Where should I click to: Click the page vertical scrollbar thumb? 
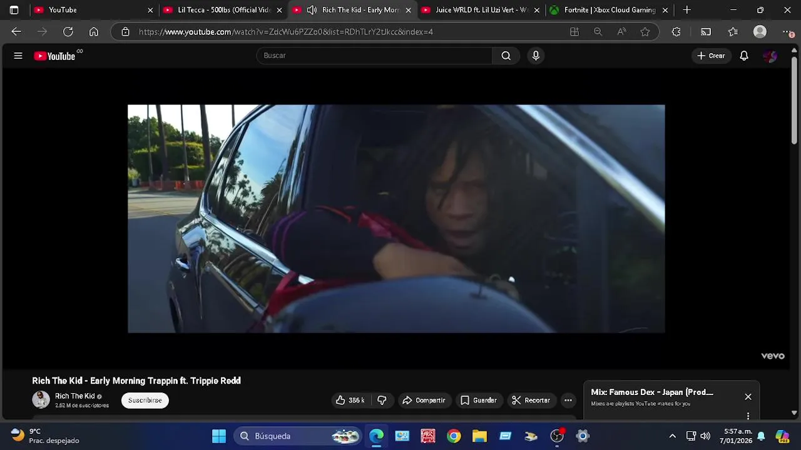794,100
